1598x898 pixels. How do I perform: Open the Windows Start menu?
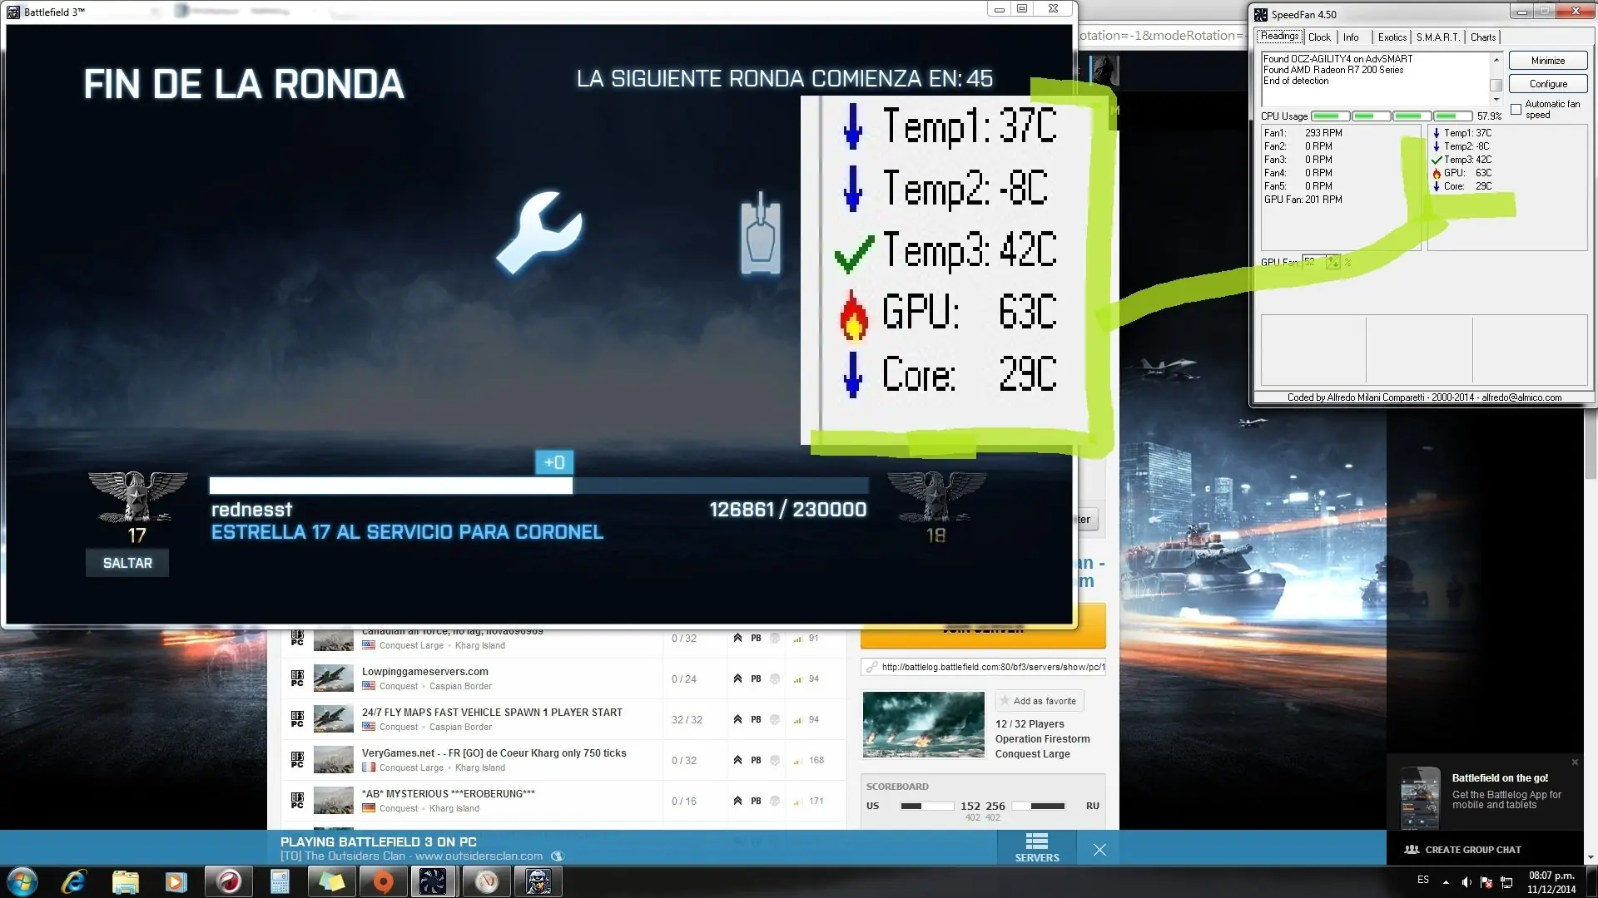[x=22, y=881]
